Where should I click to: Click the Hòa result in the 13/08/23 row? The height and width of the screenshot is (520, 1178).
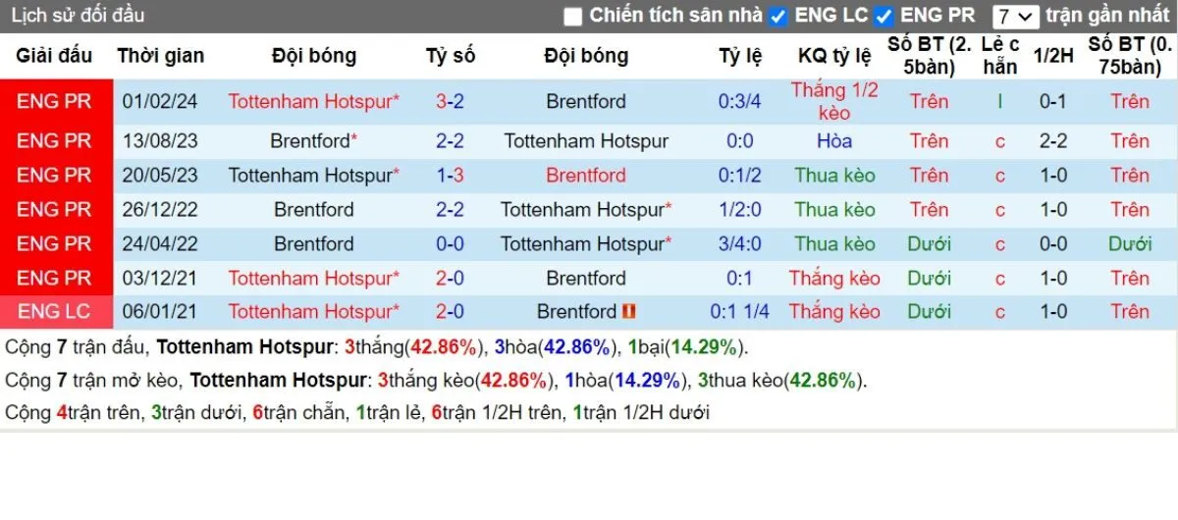tap(834, 141)
